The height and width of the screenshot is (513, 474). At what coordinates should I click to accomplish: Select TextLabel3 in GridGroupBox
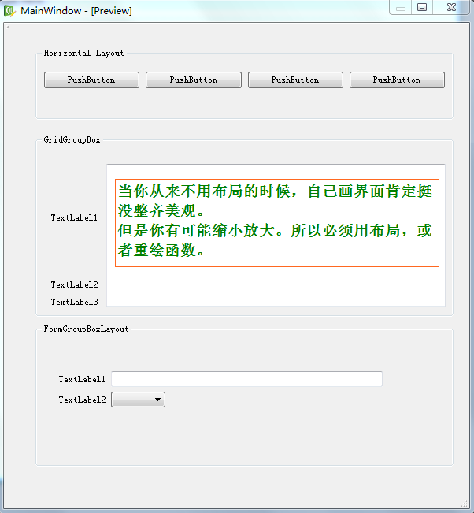pyautogui.click(x=74, y=302)
